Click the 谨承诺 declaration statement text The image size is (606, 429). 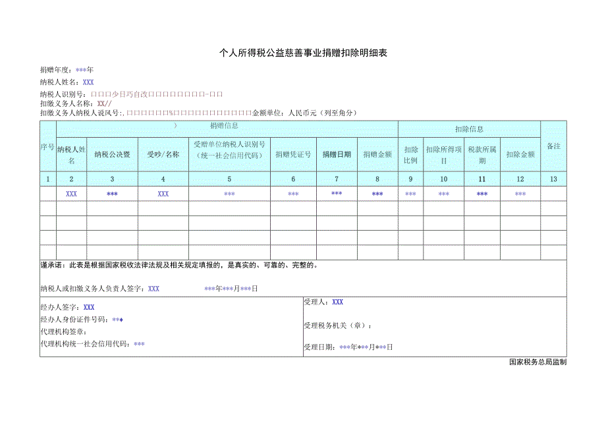[181, 266]
